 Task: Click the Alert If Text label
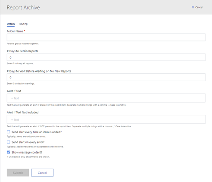14,91
